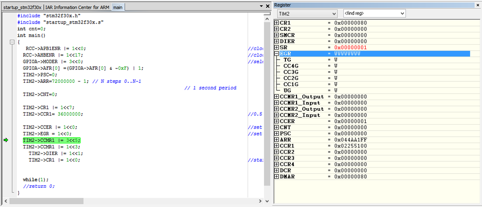Click the ARR value 0x044AA1FF
Image resolution: width=482 pixels, height=207 pixels.
coord(351,140)
